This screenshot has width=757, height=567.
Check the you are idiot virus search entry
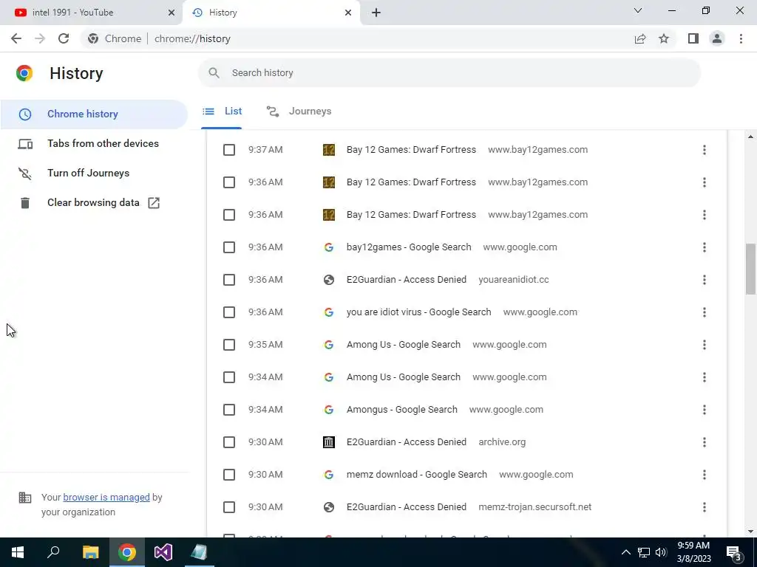click(x=229, y=312)
